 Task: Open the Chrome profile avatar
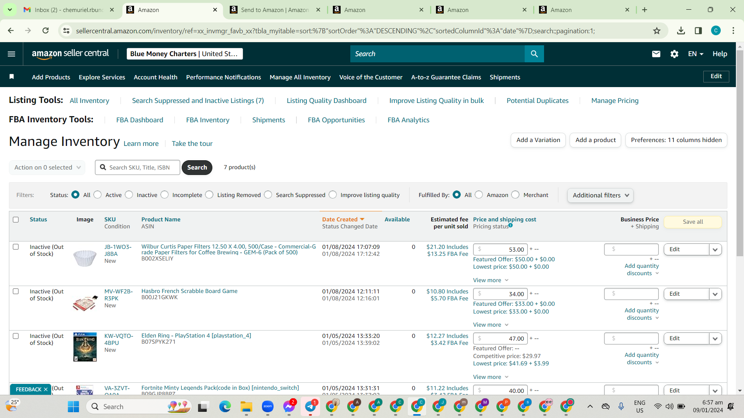pos(716,31)
